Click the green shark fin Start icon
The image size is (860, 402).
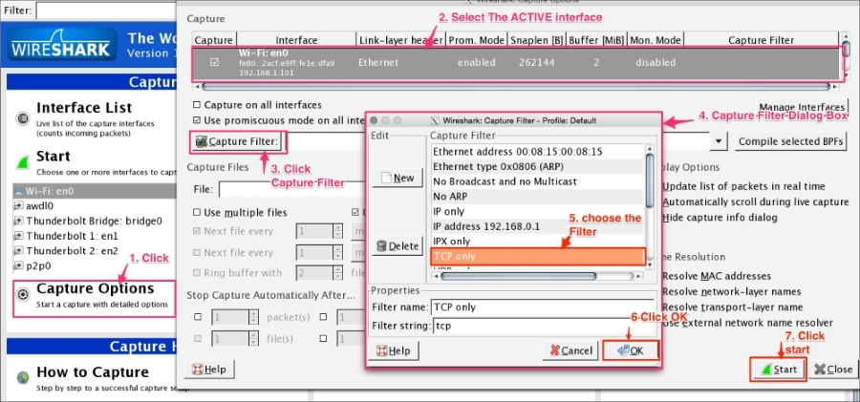point(23,163)
